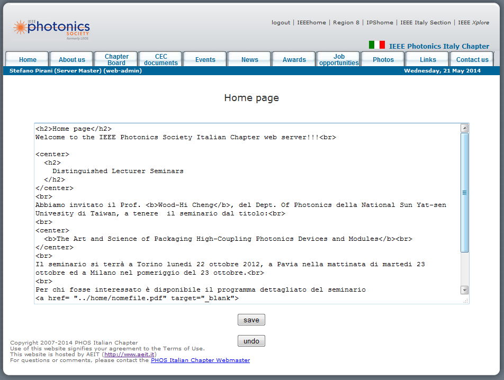Click the 'ottobre ed a Milano' line
Image resolution: width=504 pixels, height=380 pixels.
(x=150, y=273)
